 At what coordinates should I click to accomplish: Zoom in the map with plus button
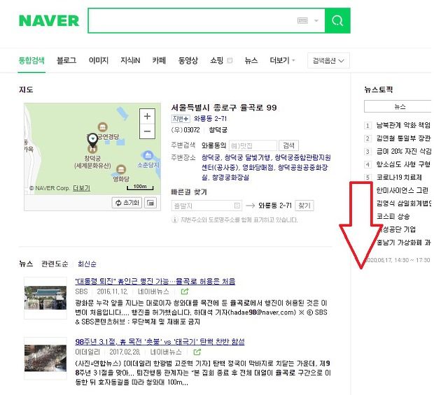click(147, 116)
